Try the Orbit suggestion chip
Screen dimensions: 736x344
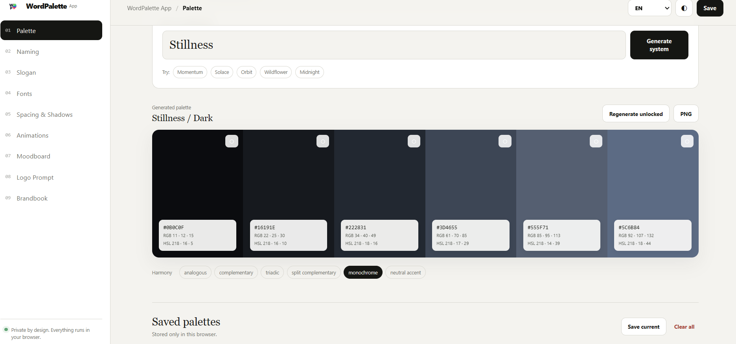coord(247,72)
